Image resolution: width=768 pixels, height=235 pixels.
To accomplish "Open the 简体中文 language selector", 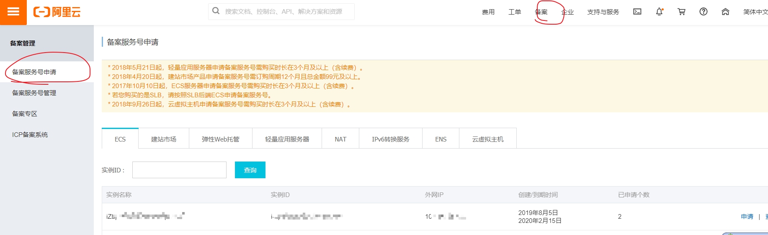I will (x=755, y=12).
